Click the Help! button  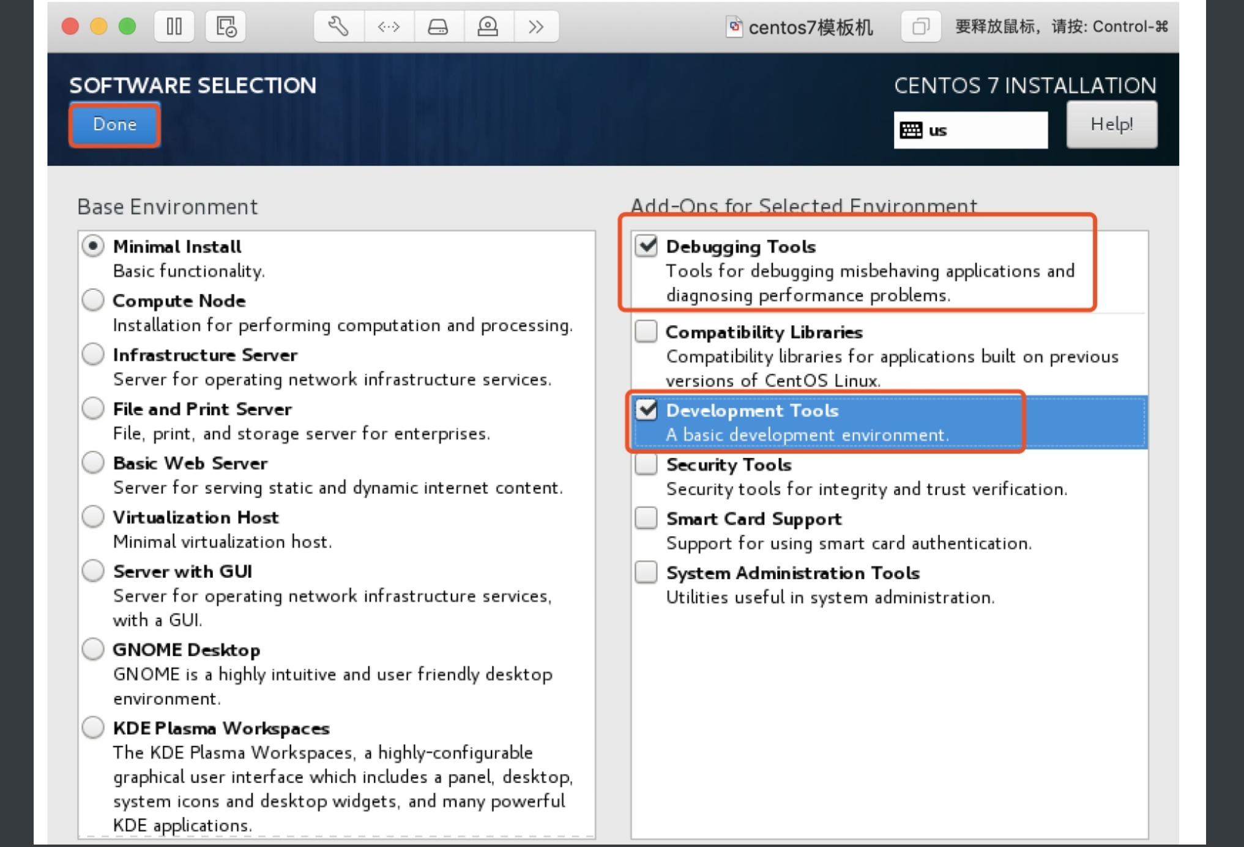1111,125
